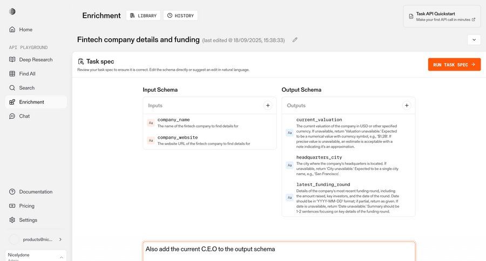
Task: Open Deep Research in the sidebar
Action: point(35,59)
